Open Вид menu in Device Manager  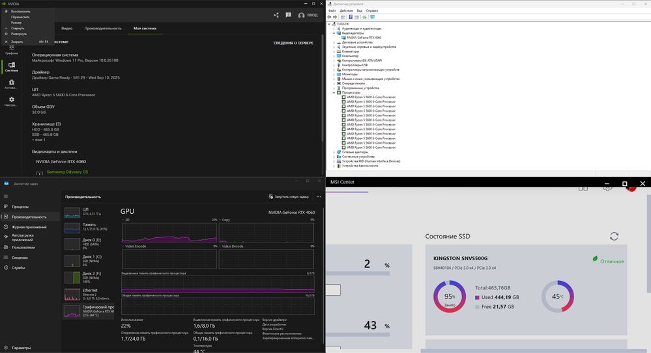[x=360, y=11]
